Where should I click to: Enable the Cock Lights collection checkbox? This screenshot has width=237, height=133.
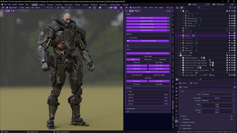tap(227, 31)
